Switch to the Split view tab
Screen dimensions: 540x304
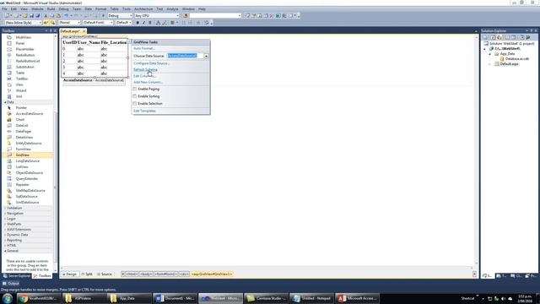(87, 274)
